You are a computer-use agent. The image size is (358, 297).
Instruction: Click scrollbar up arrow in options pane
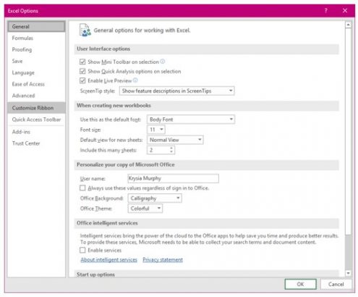point(348,25)
